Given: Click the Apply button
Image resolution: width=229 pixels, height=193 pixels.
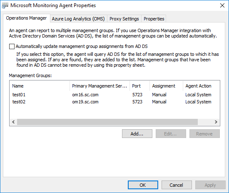Looking at the screenshot, I should tap(210, 185).
